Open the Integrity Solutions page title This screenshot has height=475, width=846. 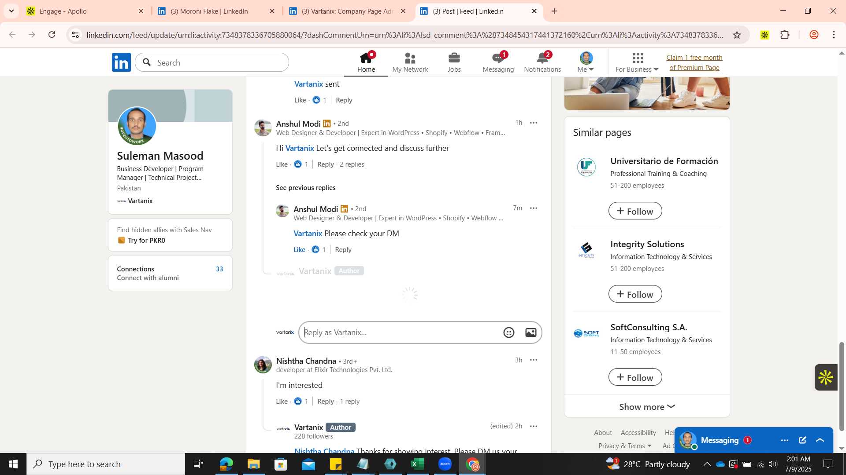[647, 244]
